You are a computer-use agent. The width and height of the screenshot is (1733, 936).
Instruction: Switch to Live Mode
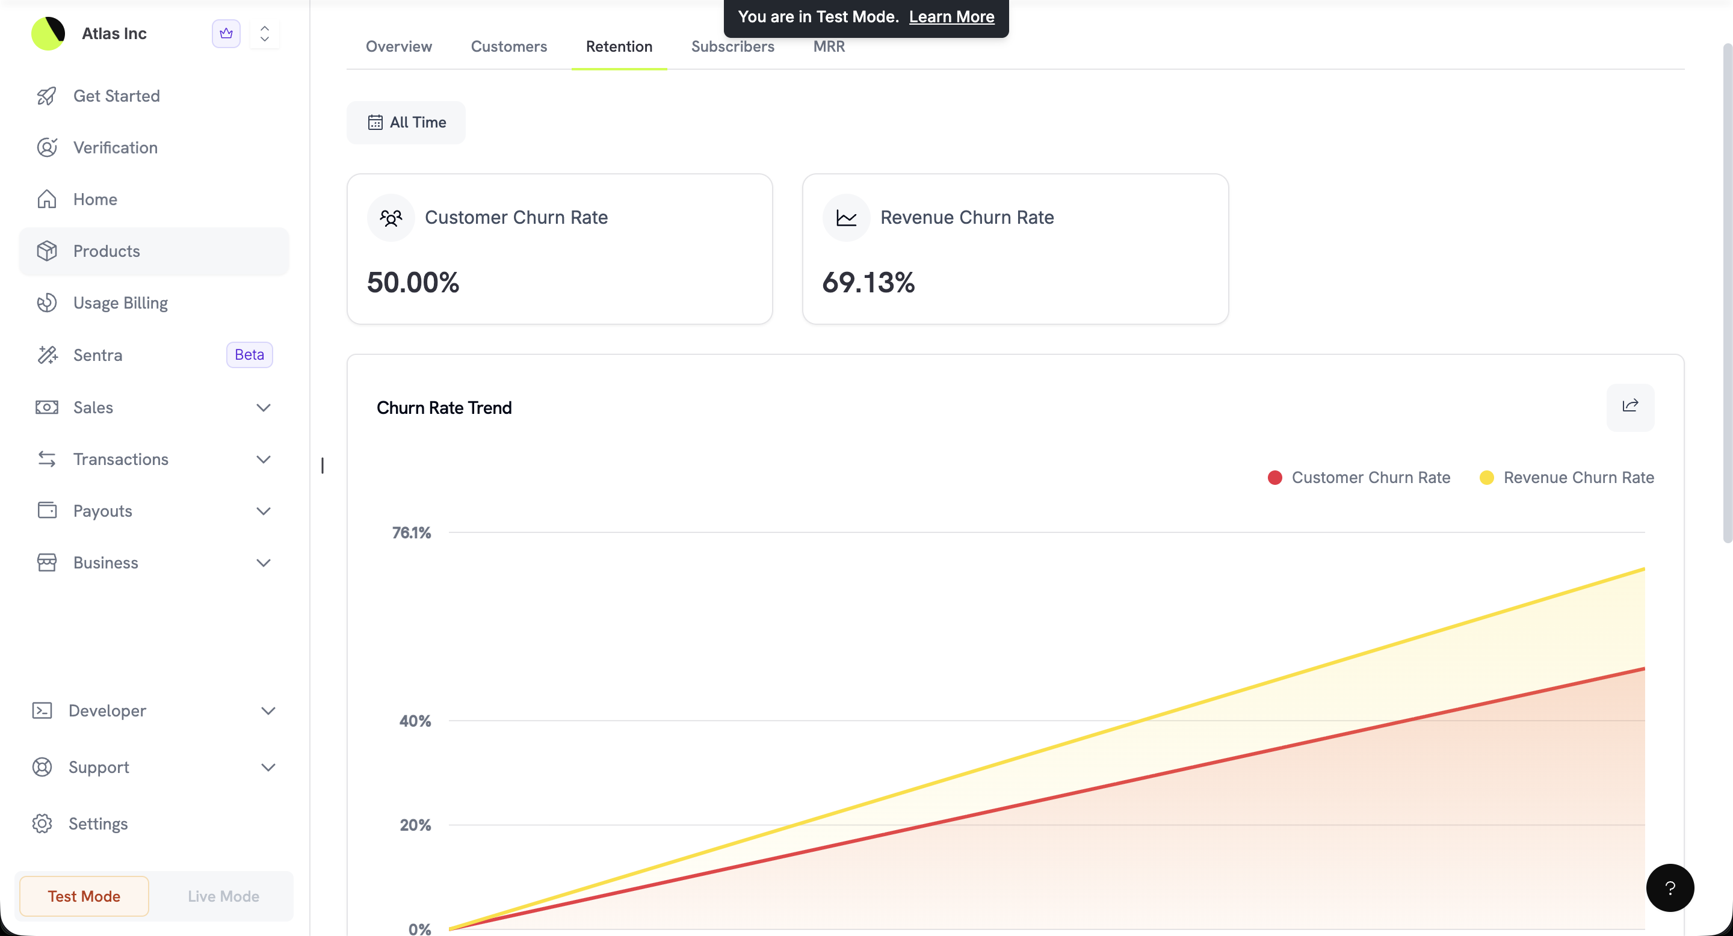222,896
